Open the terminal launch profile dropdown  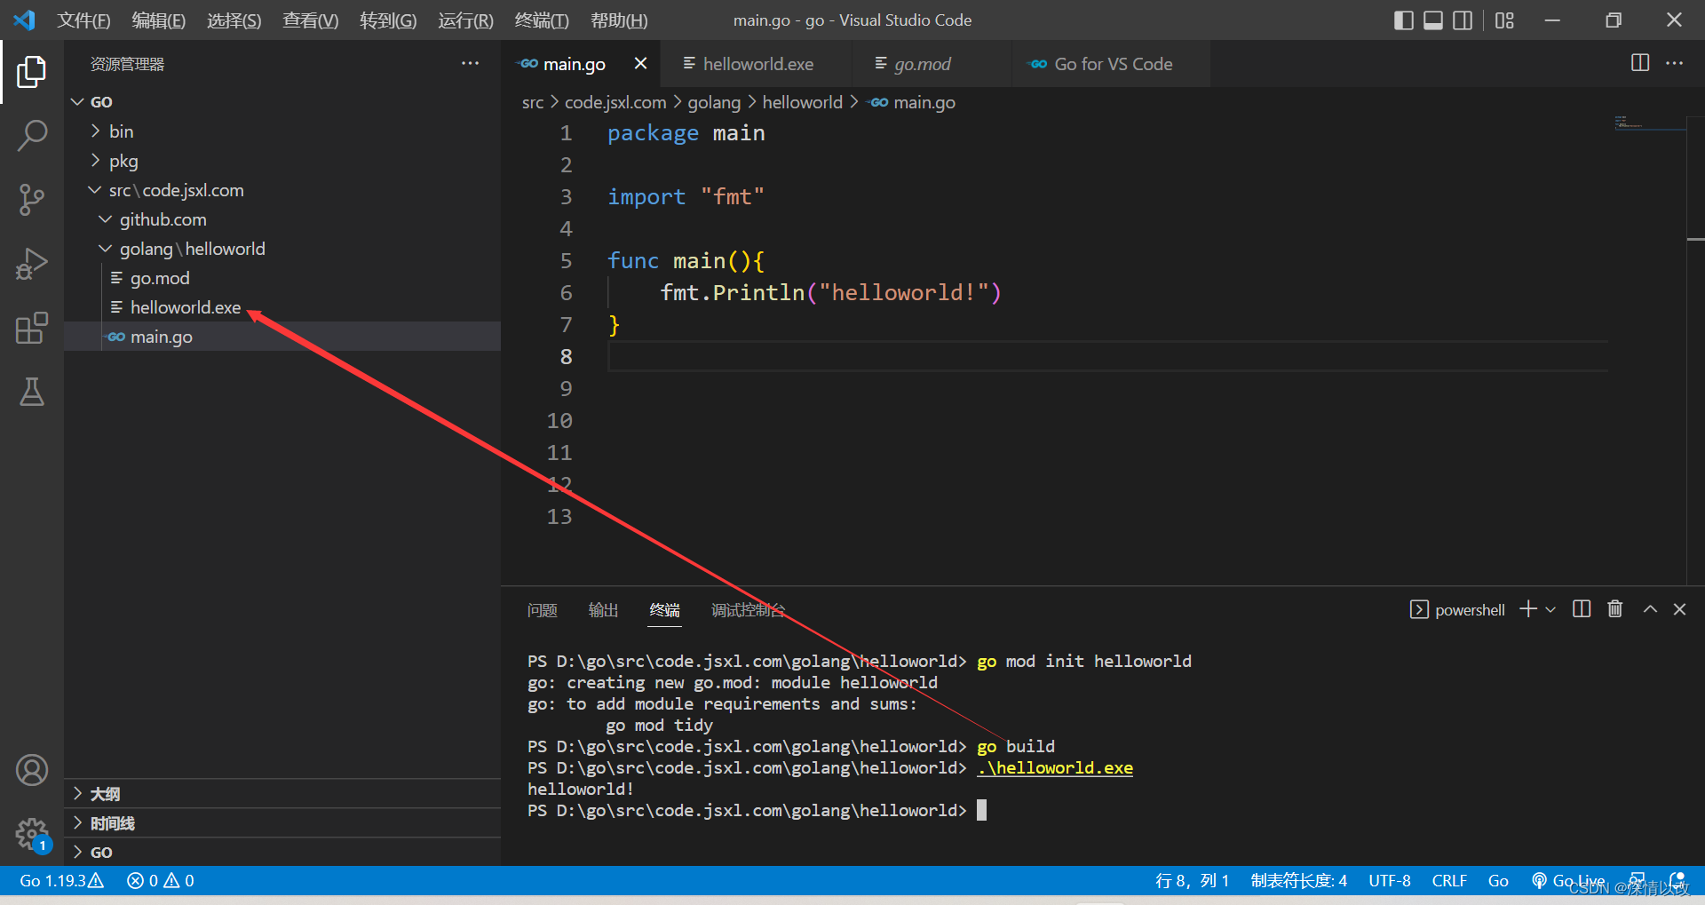pos(1550,609)
